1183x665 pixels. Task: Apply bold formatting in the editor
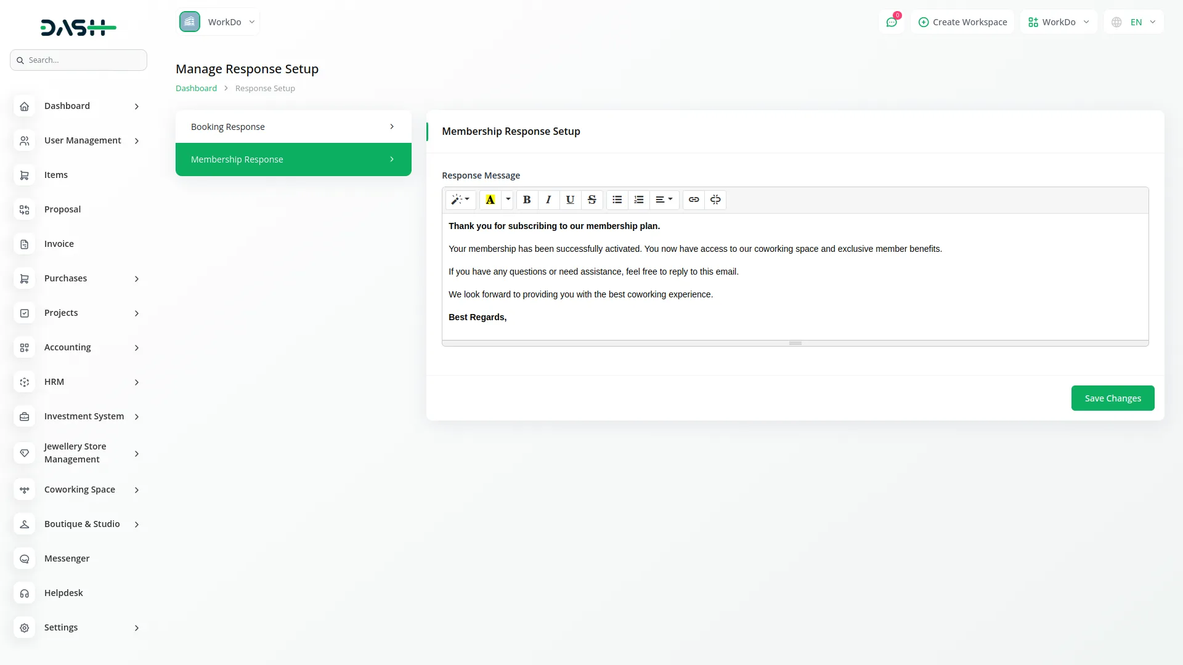coord(527,199)
